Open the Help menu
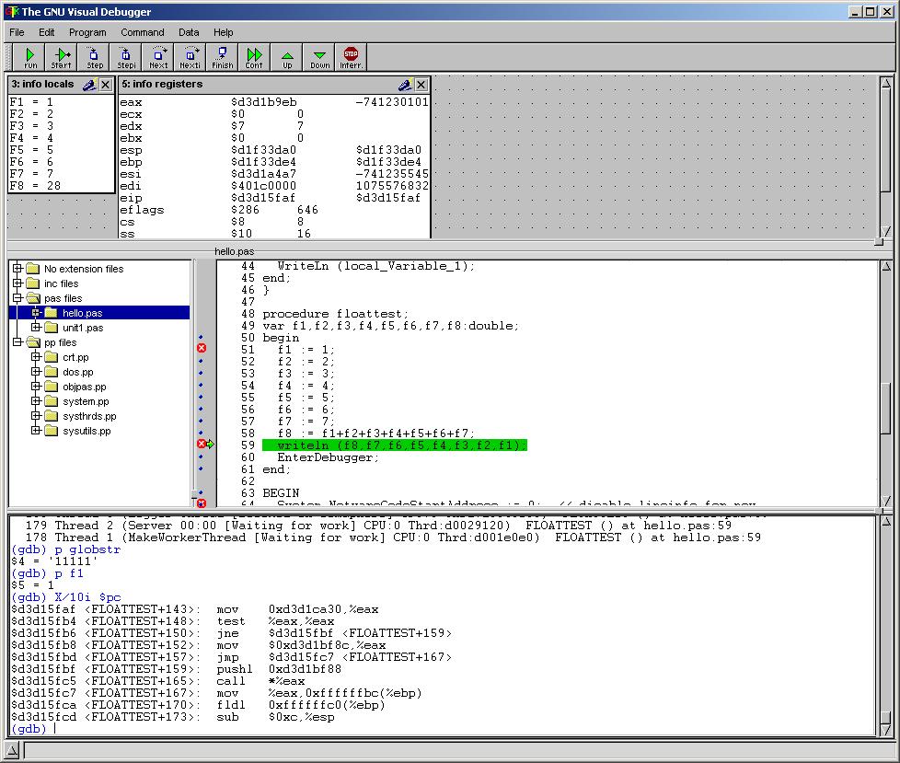This screenshot has width=900, height=763. click(x=224, y=32)
